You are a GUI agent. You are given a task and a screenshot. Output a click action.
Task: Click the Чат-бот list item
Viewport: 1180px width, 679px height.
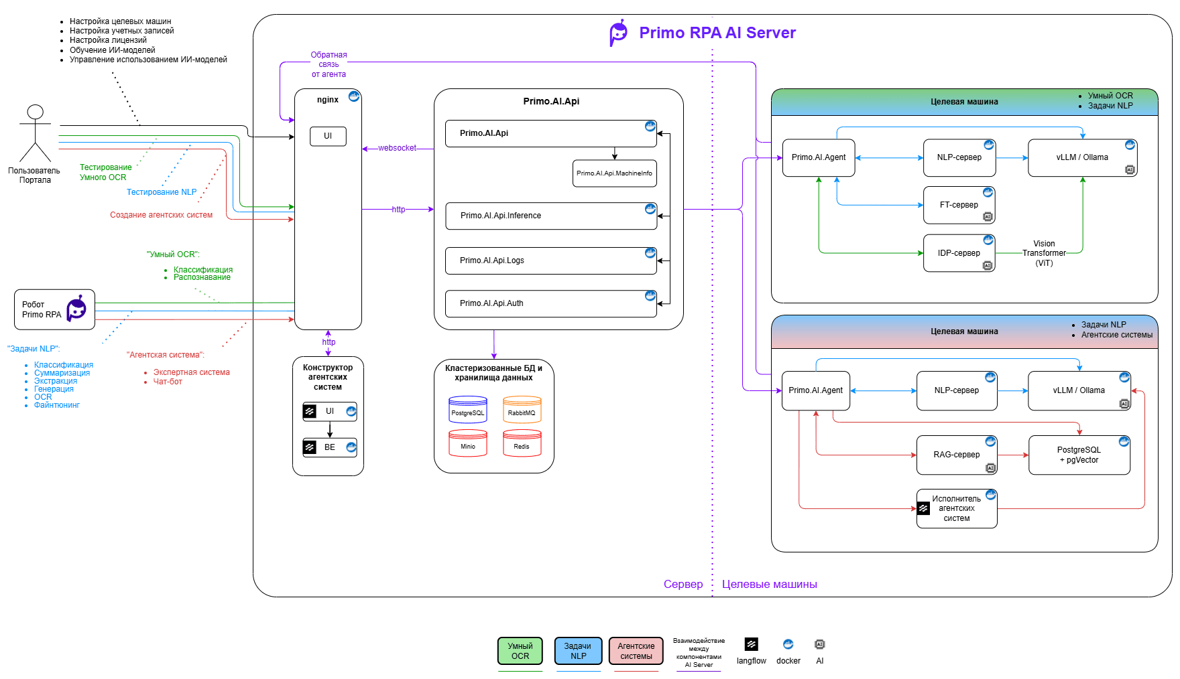tap(168, 382)
